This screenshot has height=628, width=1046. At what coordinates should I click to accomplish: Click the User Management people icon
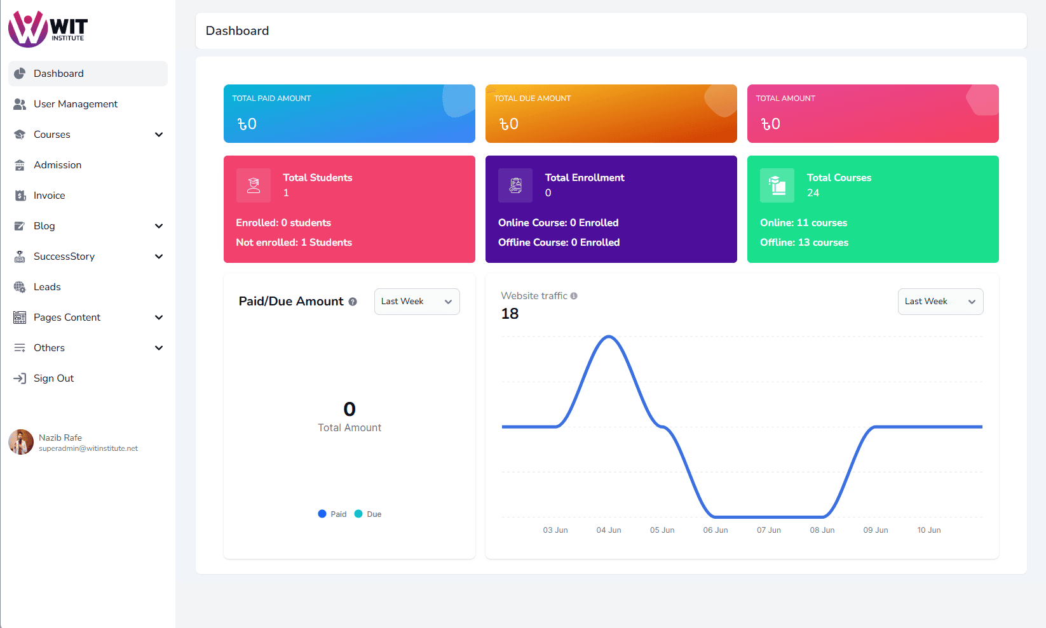(x=20, y=104)
